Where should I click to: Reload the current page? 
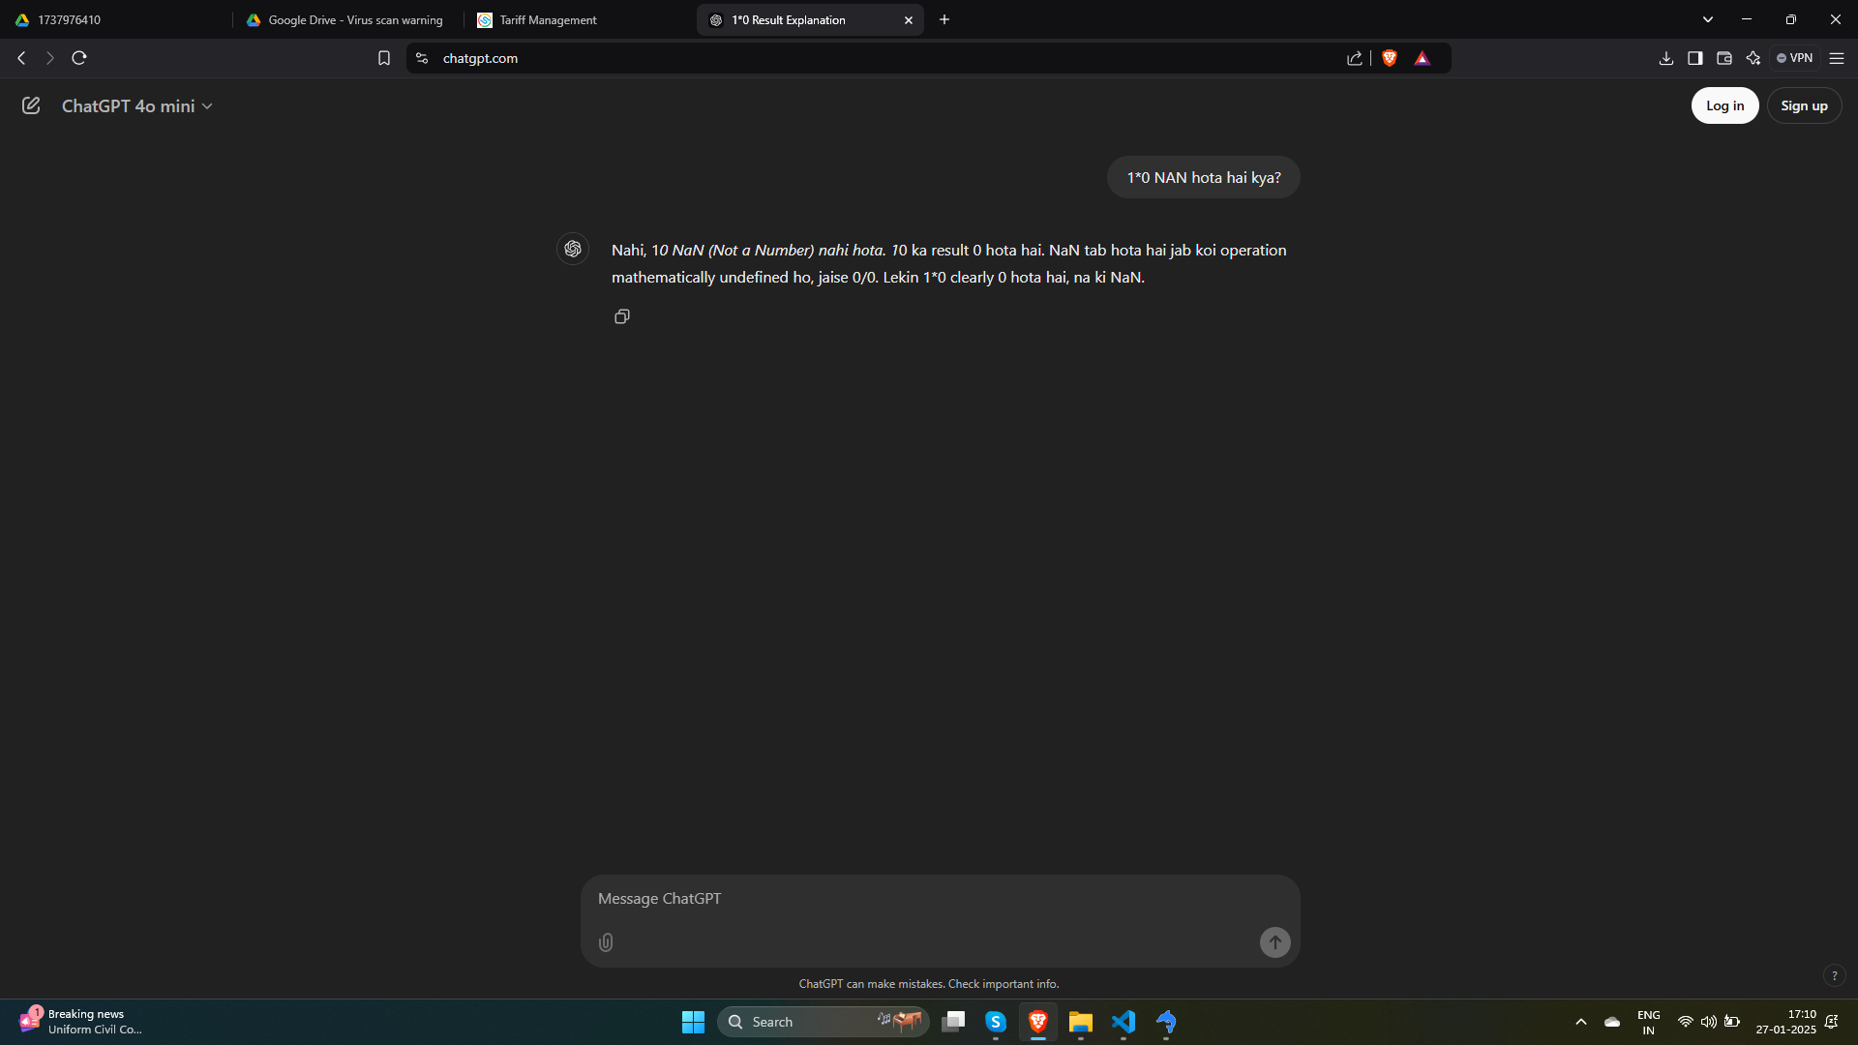tap(79, 58)
